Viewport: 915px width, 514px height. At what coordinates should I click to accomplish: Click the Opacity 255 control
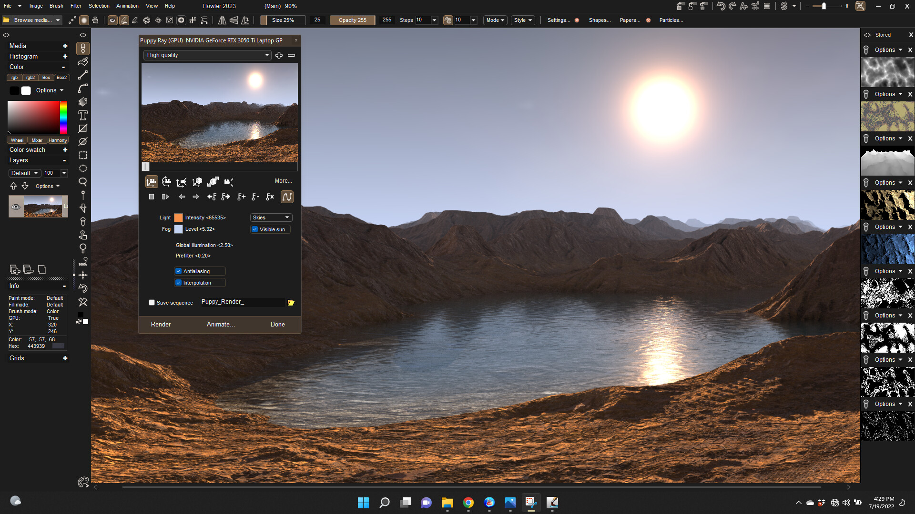[x=352, y=20]
